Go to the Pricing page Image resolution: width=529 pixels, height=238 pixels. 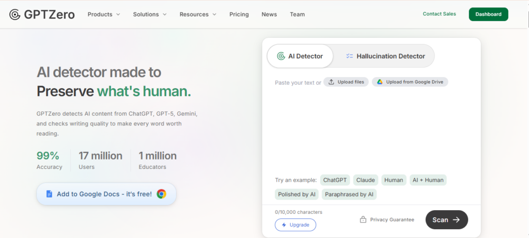click(x=239, y=14)
